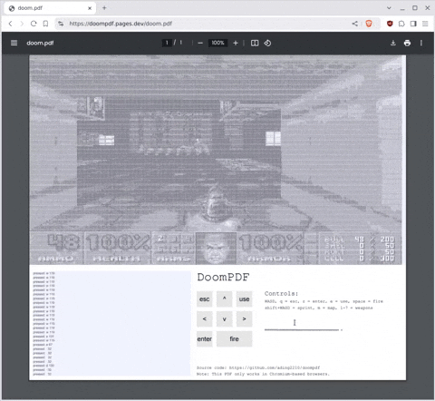Open site settings icon in address bar
The image size is (435, 401).
pos(61,24)
